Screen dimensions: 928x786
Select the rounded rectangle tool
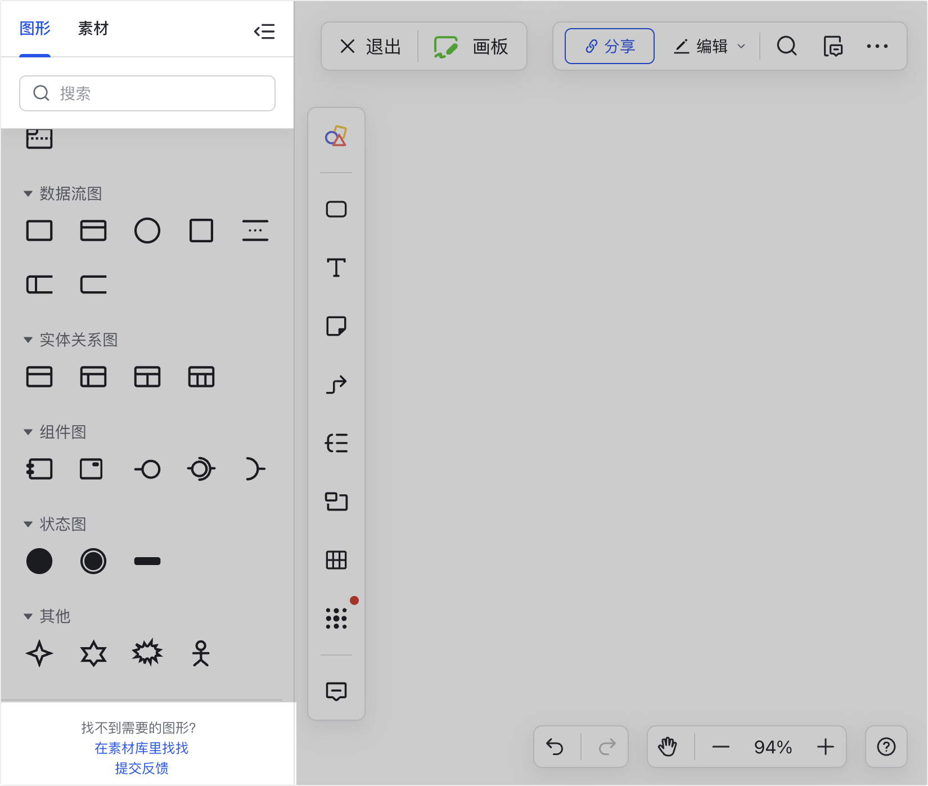coord(336,209)
